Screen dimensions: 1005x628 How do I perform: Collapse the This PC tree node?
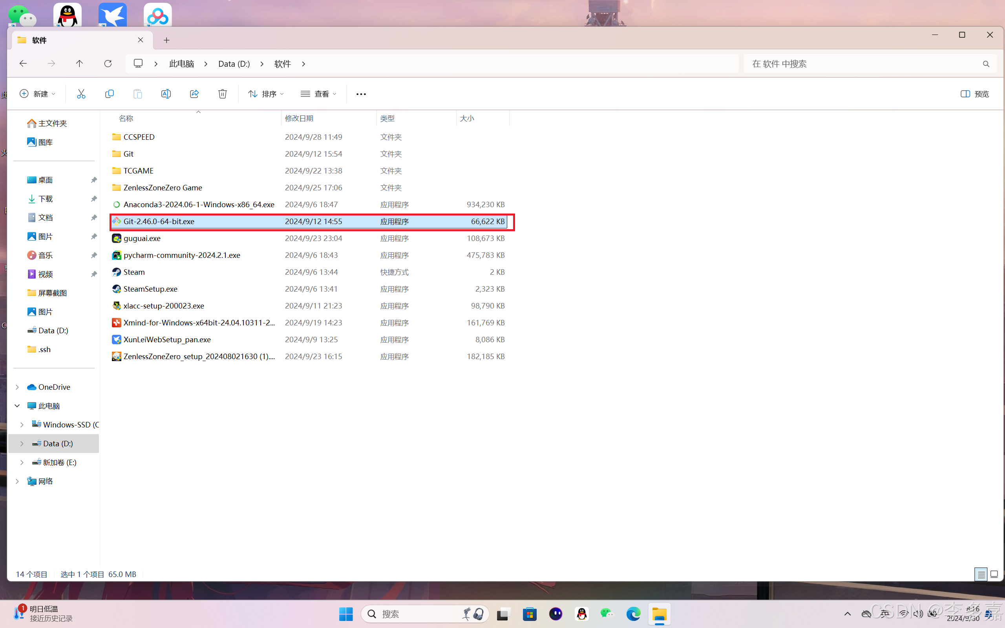pyautogui.click(x=17, y=406)
